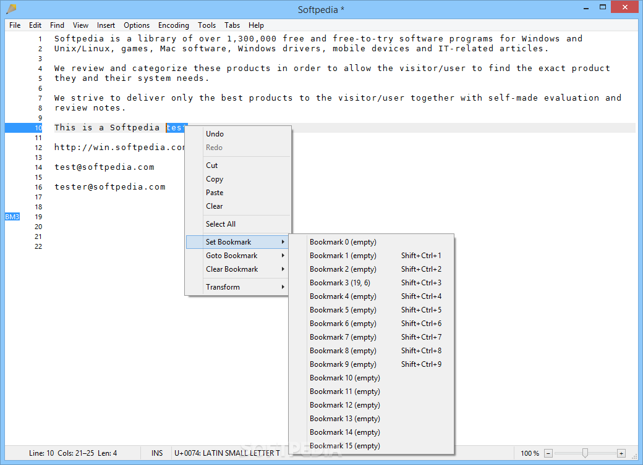Click the BM3 bookmark marker in gutter
Viewport: 643px width, 465px height.
click(12, 217)
